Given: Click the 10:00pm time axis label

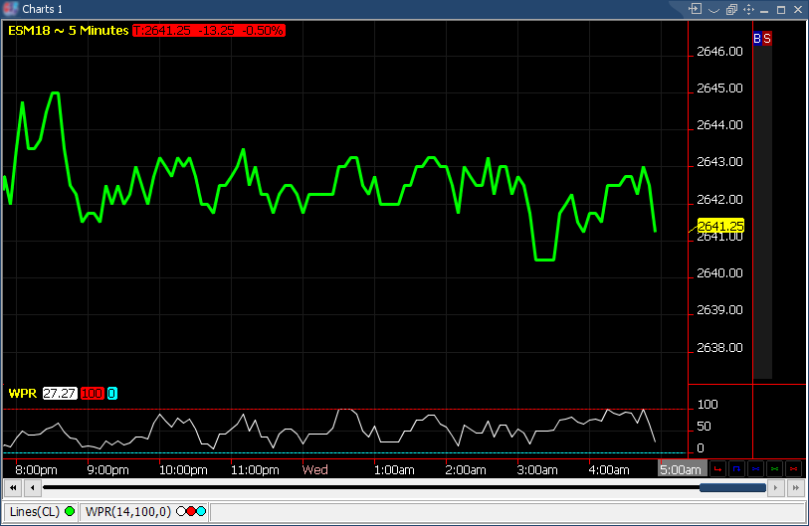Looking at the screenshot, I should pyautogui.click(x=183, y=469).
